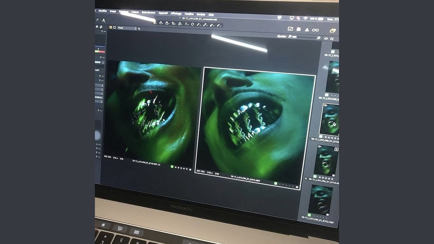Set star rating under left viewer image

(x=181, y=168)
